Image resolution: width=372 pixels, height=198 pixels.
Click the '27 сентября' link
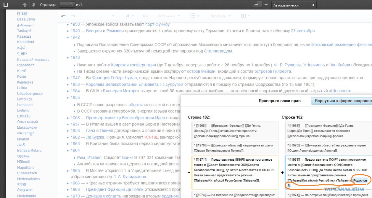[303, 31]
